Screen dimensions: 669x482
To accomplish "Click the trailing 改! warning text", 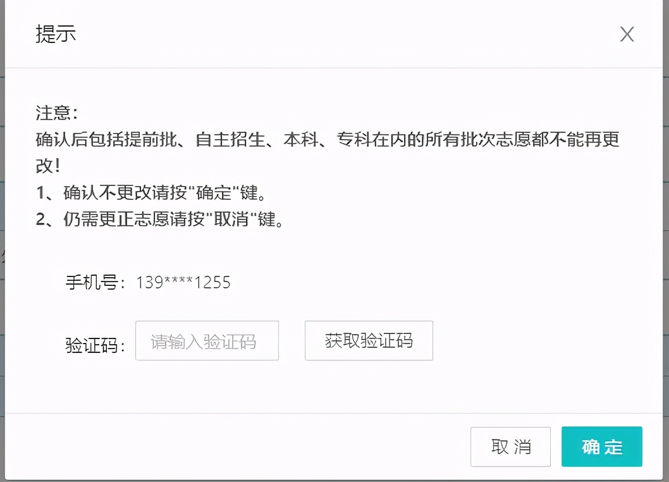I will (x=48, y=166).
